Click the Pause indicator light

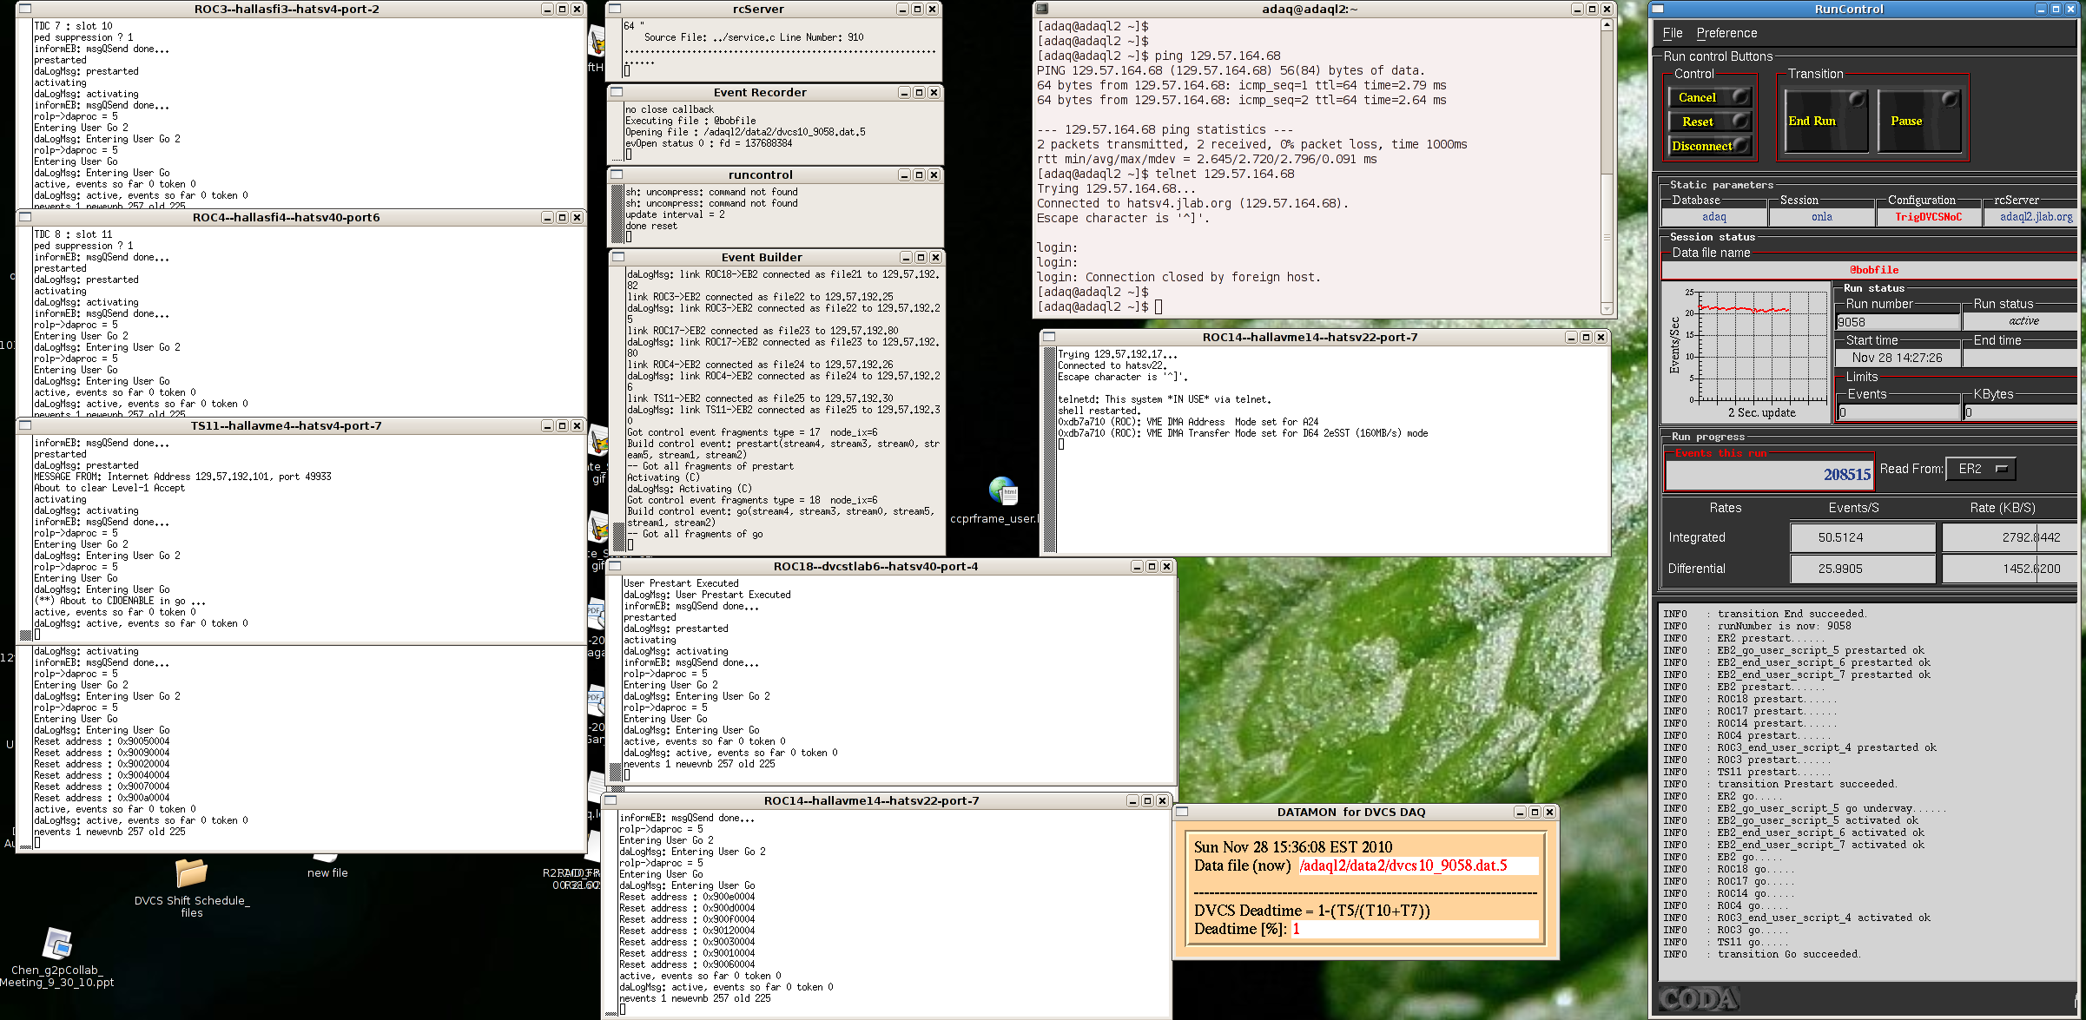(x=1949, y=100)
